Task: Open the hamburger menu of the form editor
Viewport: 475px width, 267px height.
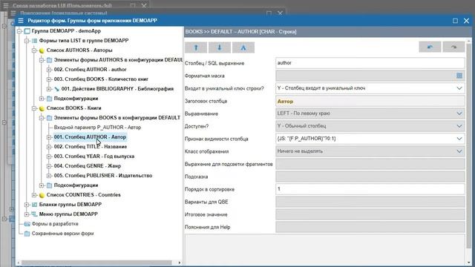Action: [21, 21]
